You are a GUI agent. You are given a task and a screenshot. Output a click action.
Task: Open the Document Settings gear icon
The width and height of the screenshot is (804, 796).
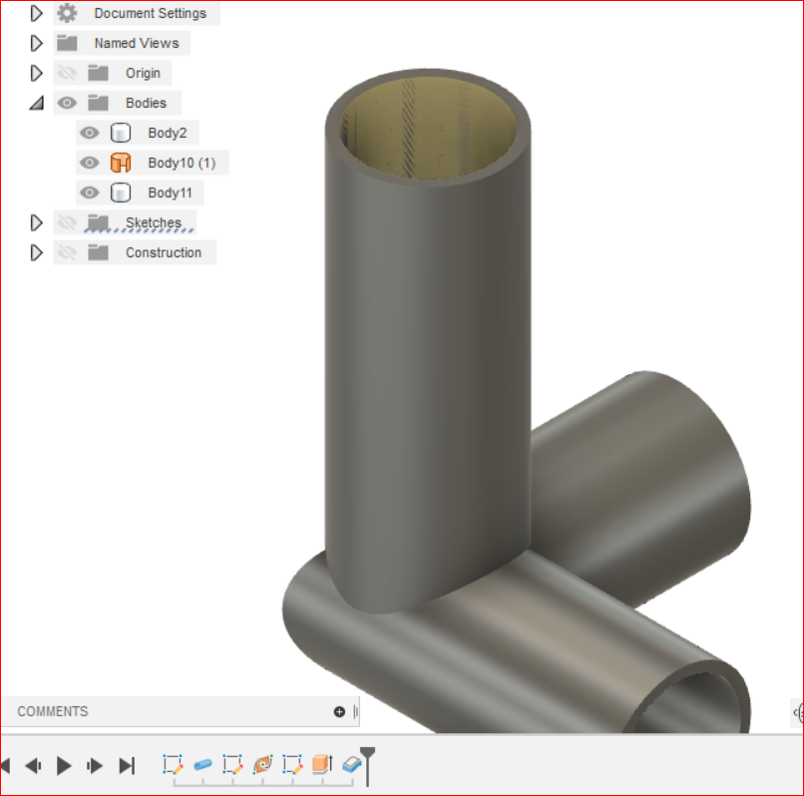[x=66, y=13]
